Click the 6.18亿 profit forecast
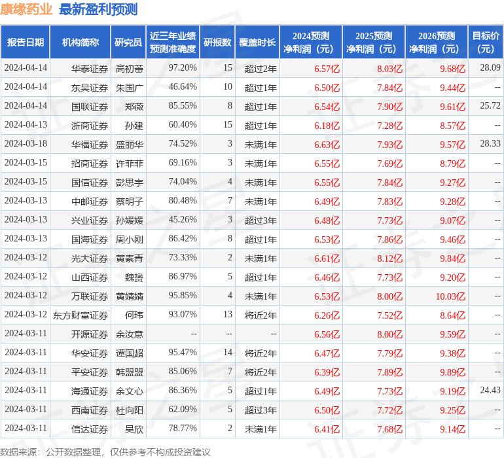Screen dimensions: 504x458 327,126
